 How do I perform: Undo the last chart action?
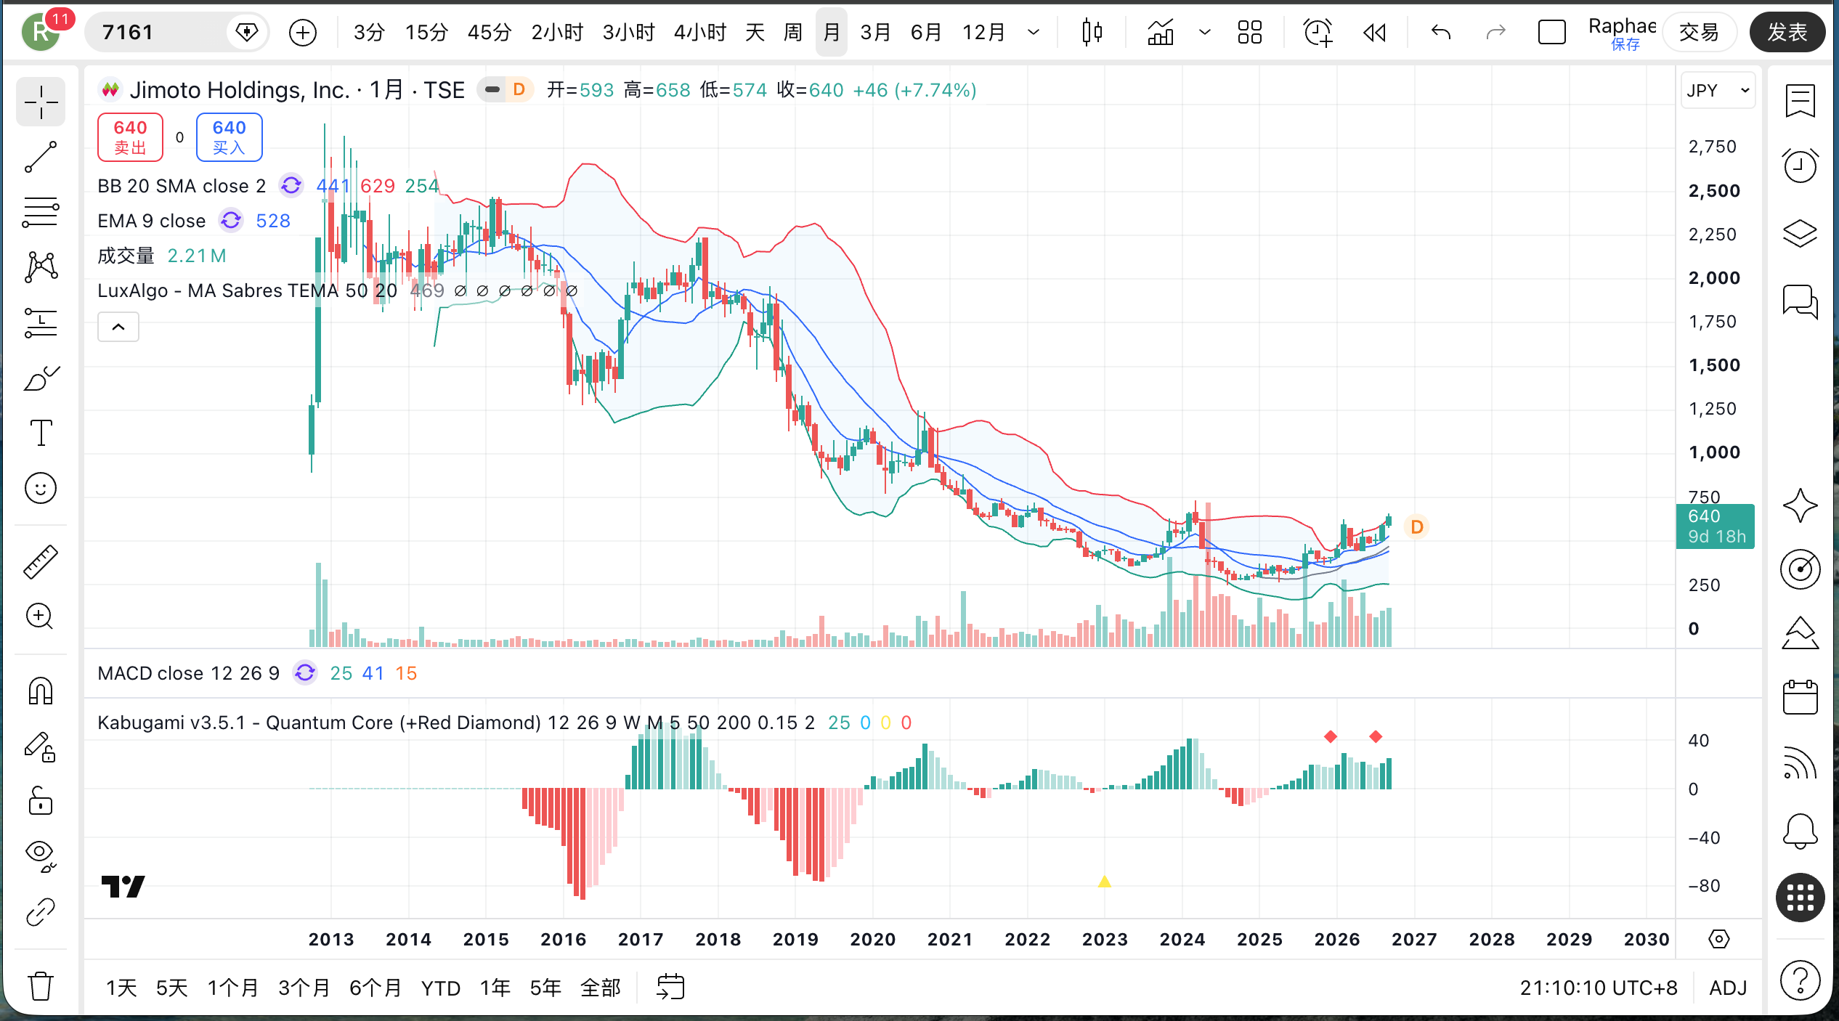[x=1441, y=33]
